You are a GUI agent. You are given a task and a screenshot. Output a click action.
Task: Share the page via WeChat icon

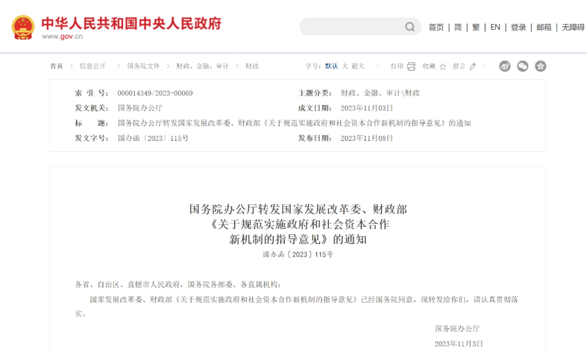point(522,66)
